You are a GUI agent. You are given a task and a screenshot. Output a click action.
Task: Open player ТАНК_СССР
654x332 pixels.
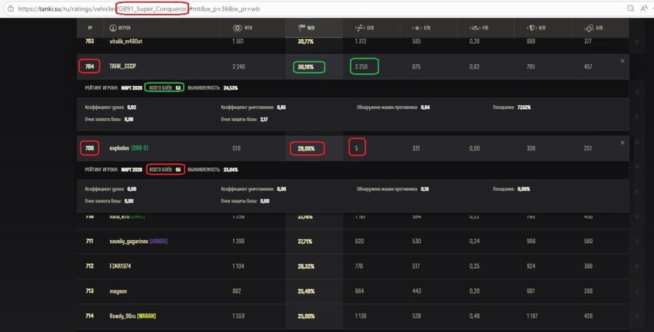coord(123,66)
